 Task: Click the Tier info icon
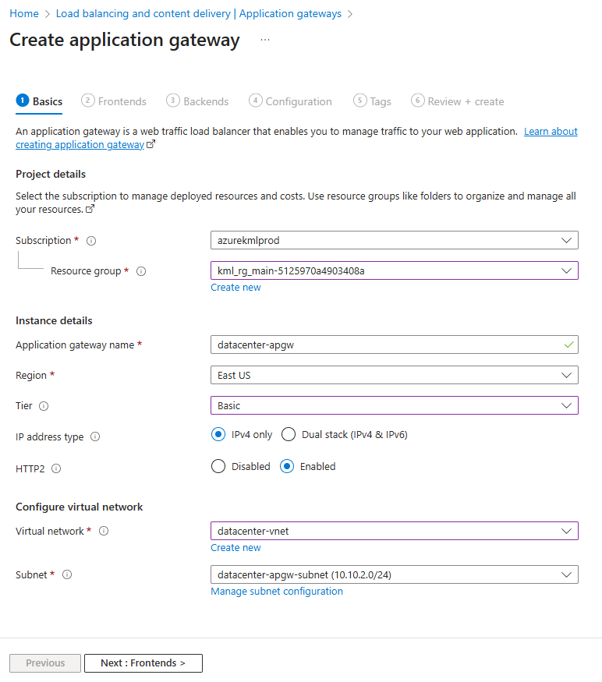[44, 406]
